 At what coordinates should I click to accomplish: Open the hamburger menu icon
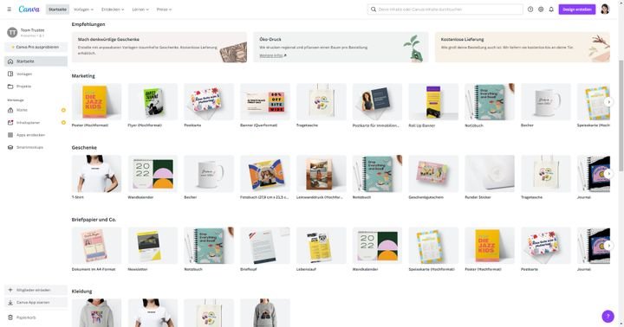point(10,10)
